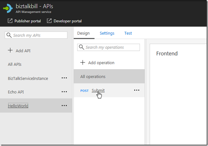Select All operations row
The image size is (208, 146).
[x=109, y=76]
